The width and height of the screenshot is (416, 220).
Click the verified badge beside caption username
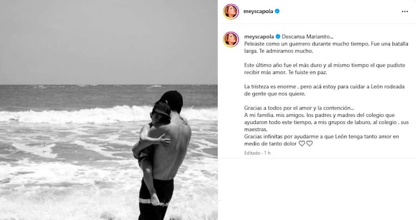278,37
